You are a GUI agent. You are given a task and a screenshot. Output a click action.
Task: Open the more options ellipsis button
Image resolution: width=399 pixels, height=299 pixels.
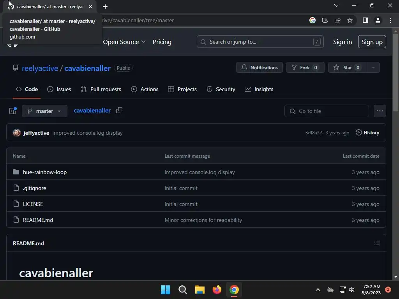(x=380, y=111)
